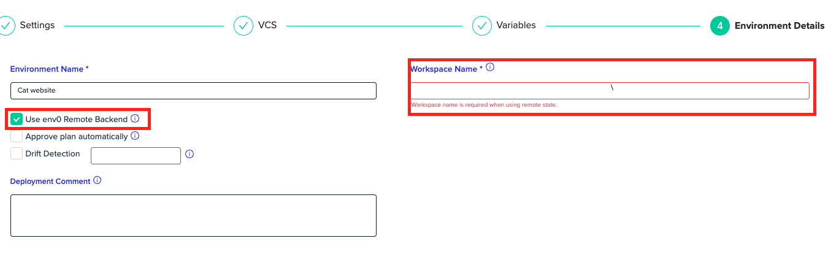The height and width of the screenshot is (276, 839).
Task: Focus the Drift Detection schedule field
Action: (136, 156)
